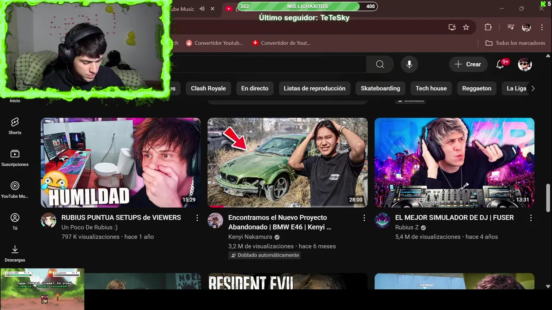The height and width of the screenshot is (310, 552).
Task: Bookmark page with the star icon
Action: click(x=466, y=27)
